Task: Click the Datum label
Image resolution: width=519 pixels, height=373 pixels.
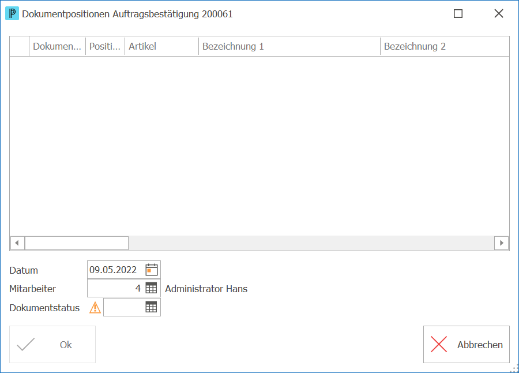Action: click(x=24, y=270)
